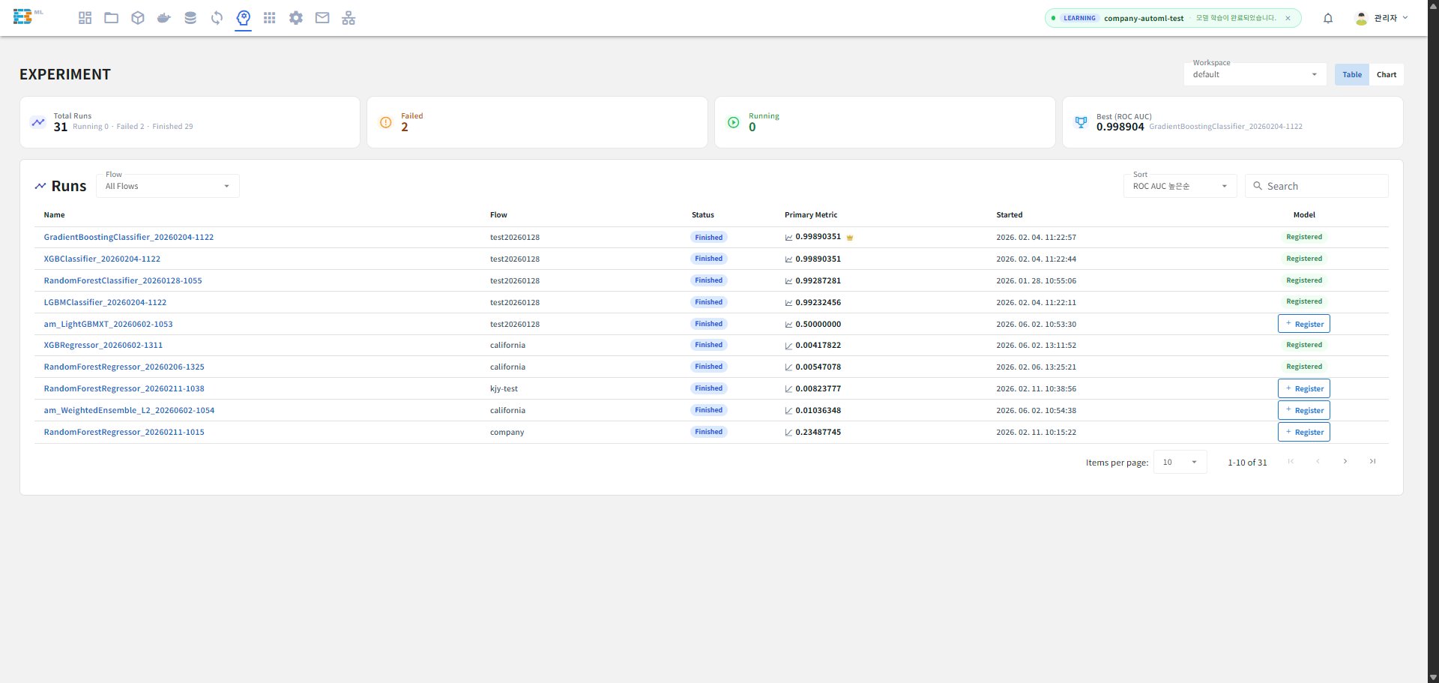Image resolution: width=1439 pixels, height=683 pixels.
Task: Click the ML logo at top left
Action: pos(28,16)
